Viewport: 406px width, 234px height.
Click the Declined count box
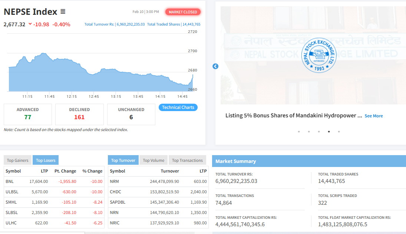79,114
